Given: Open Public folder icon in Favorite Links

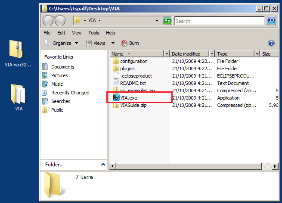Looking at the screenshot, I should [45, 110].
